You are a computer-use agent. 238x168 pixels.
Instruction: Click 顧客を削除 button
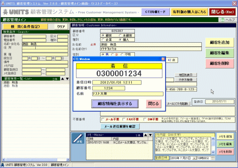219,63
